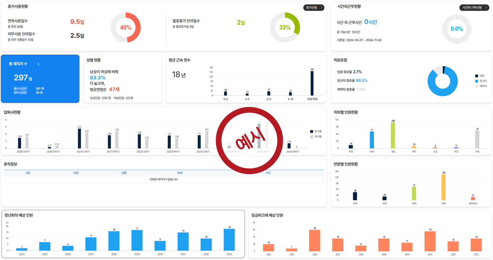Click the 부장 bar showing 14

point(351,147)
